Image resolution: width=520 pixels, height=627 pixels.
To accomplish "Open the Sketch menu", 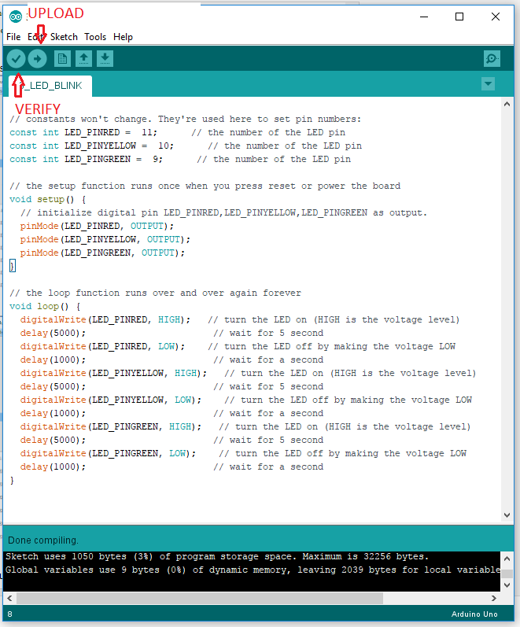I will pos(64,37).
